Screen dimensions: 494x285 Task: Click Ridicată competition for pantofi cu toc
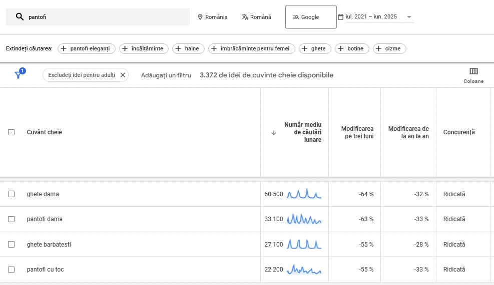[454, 270]
